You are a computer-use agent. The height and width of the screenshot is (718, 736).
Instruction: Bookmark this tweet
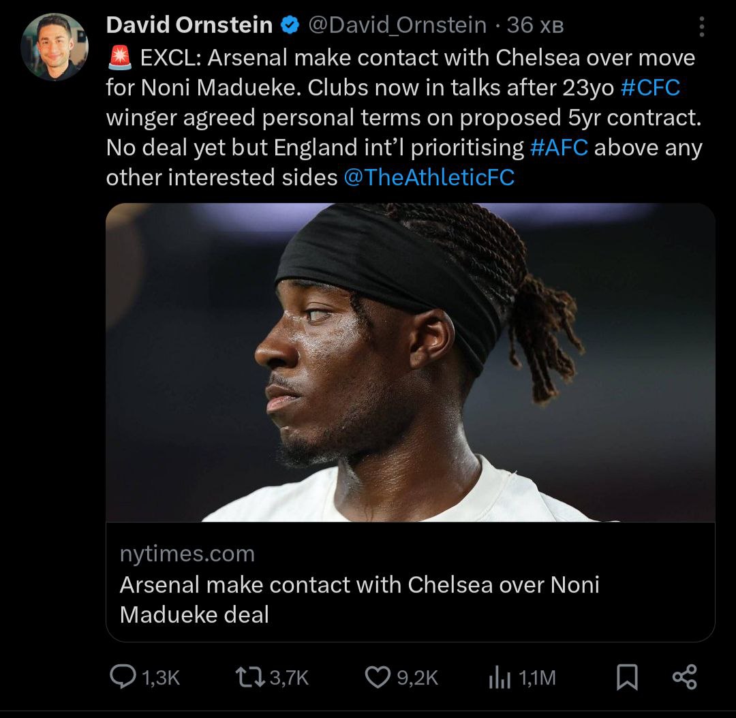pyautogui.click(x=627, y=677)
